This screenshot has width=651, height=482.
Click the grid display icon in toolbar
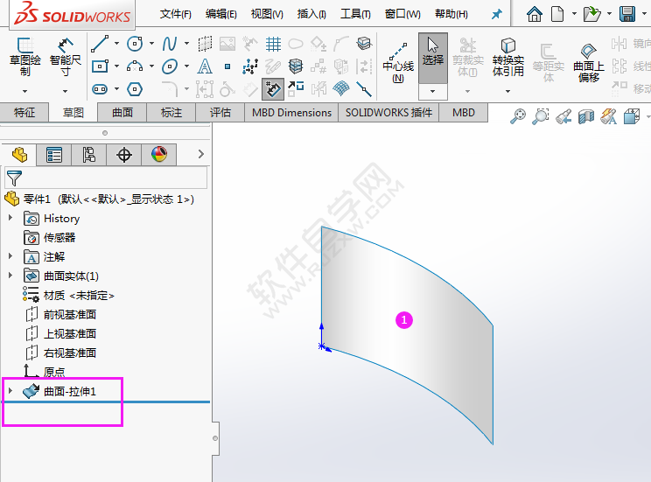tap(273, 44)
